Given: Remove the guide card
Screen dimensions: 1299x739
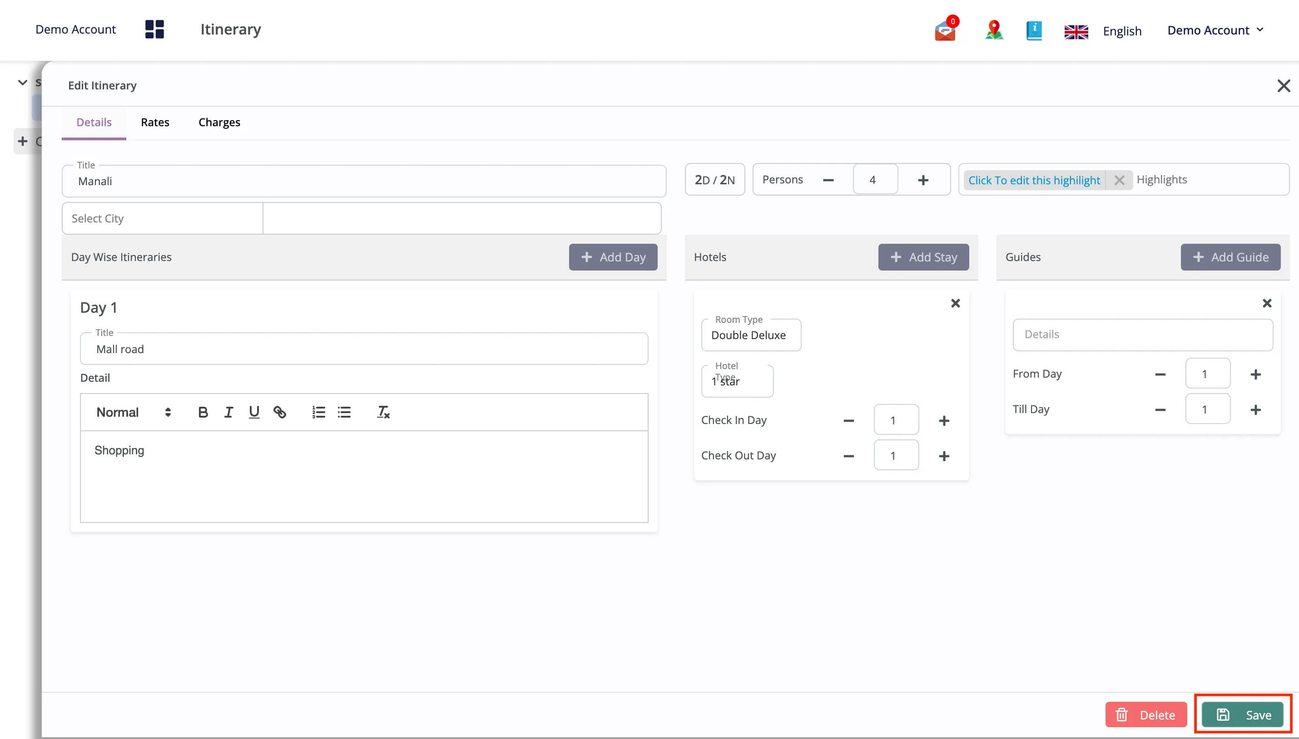Looking at the screenshot, I should point(1266,303).
